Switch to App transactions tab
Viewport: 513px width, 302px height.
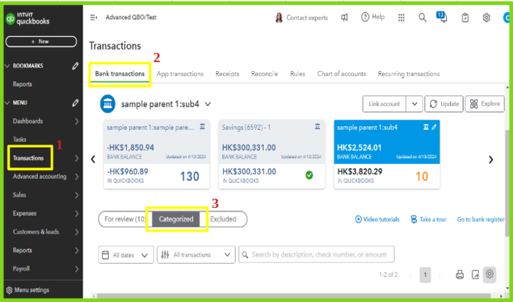click(180, 74)
